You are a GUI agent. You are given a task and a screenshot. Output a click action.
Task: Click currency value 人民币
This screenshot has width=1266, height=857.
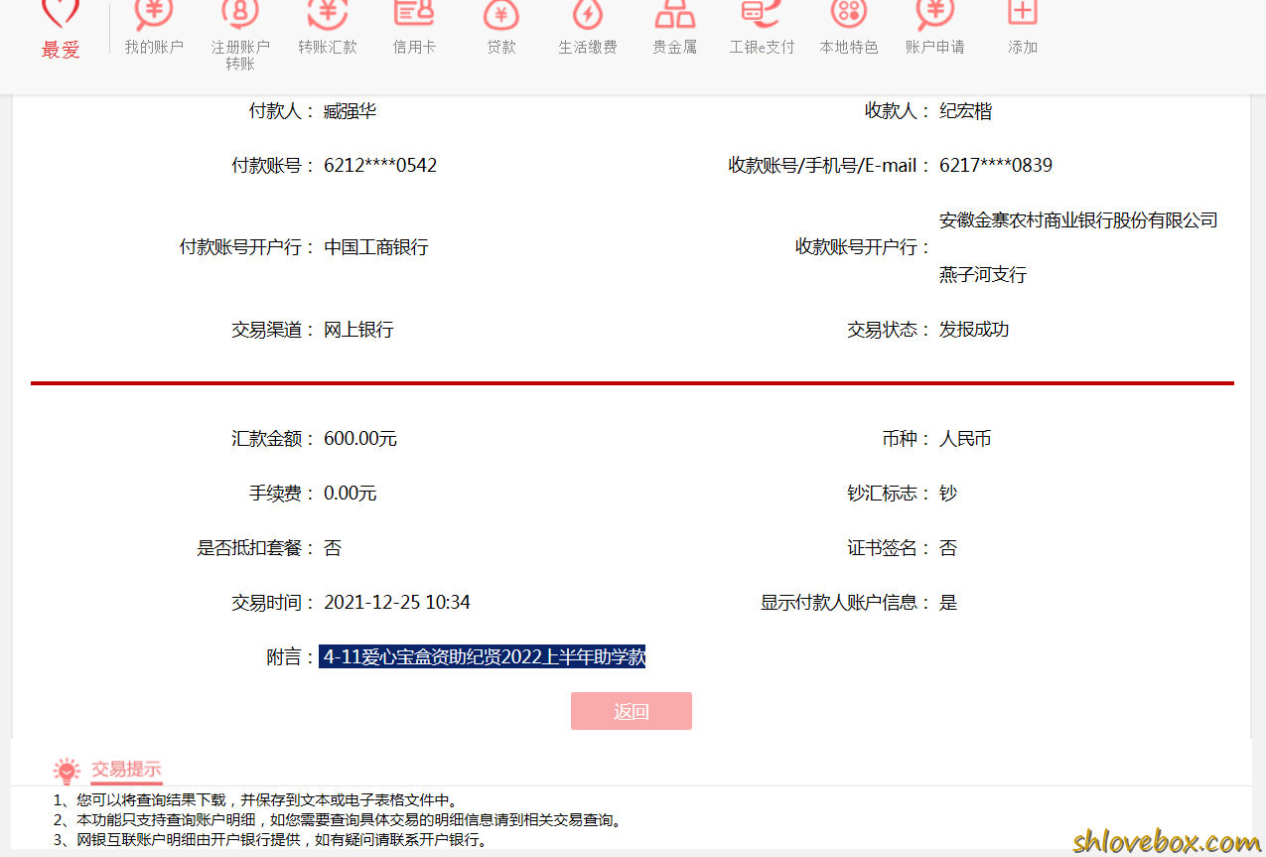[965, 439]
